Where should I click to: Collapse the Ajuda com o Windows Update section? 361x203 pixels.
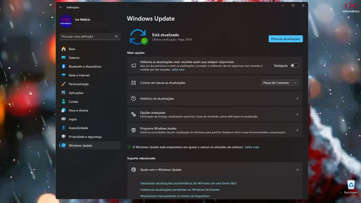(297, 170)
